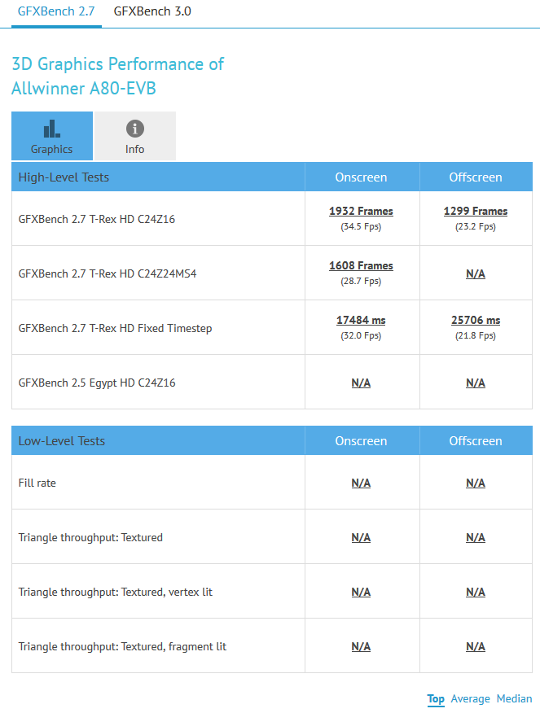Open N/A offscreen for T-Rex HD C24Z24MS4
The image size is (540, 713).
pos(476,273)
